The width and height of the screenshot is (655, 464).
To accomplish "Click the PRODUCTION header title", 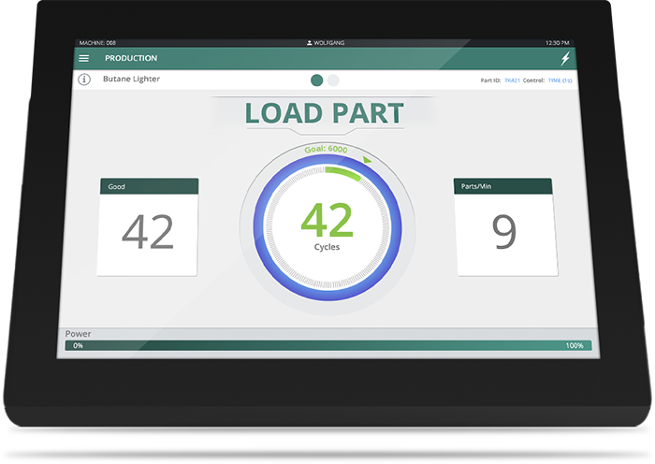I will (x=131, y=58).
